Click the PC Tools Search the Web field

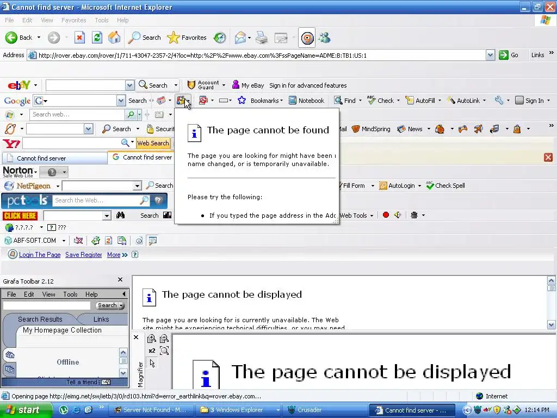pos(96,200)
